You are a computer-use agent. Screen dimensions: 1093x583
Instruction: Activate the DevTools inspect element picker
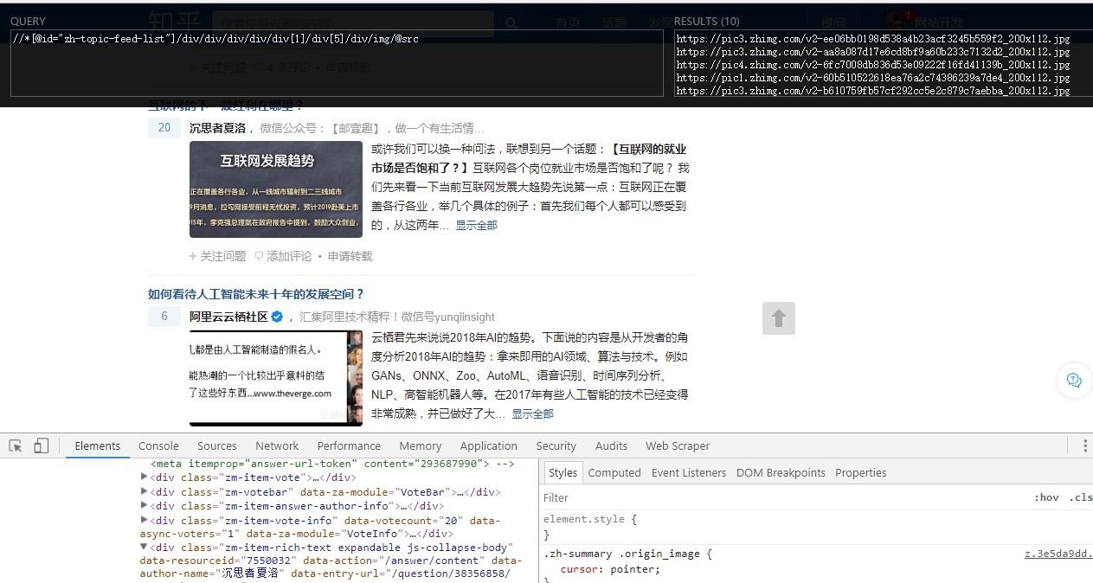click(x=16, y=445)
